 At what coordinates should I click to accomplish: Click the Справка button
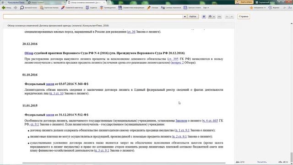pos(244,16)
